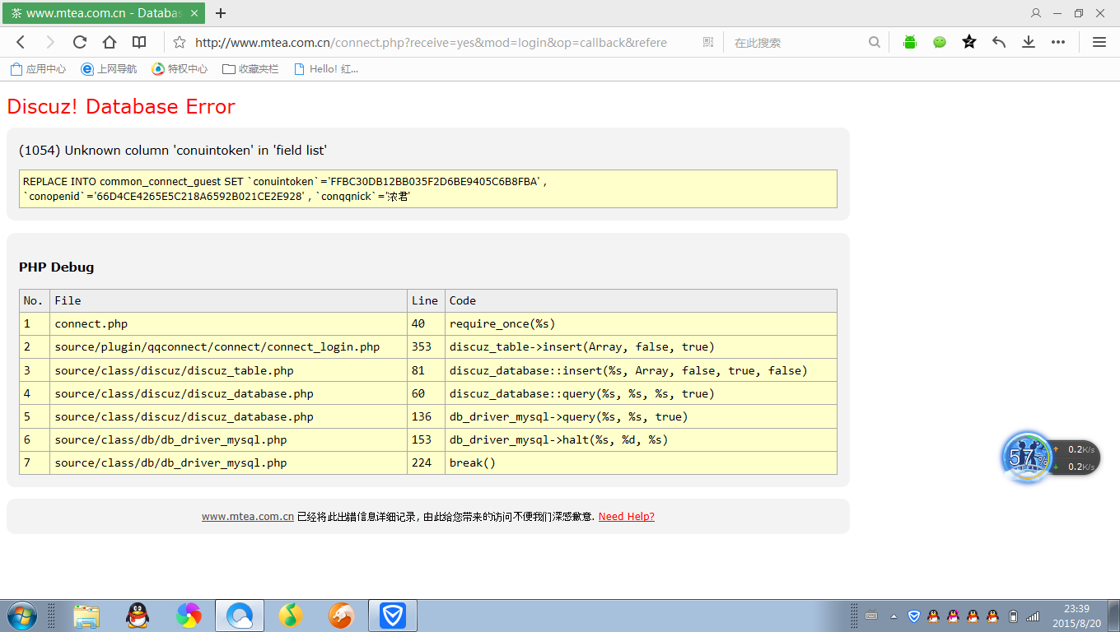Viewport: 1120px width, 632px height.
Task: Open reading mode book icon
Action: (x=139, y=42)
